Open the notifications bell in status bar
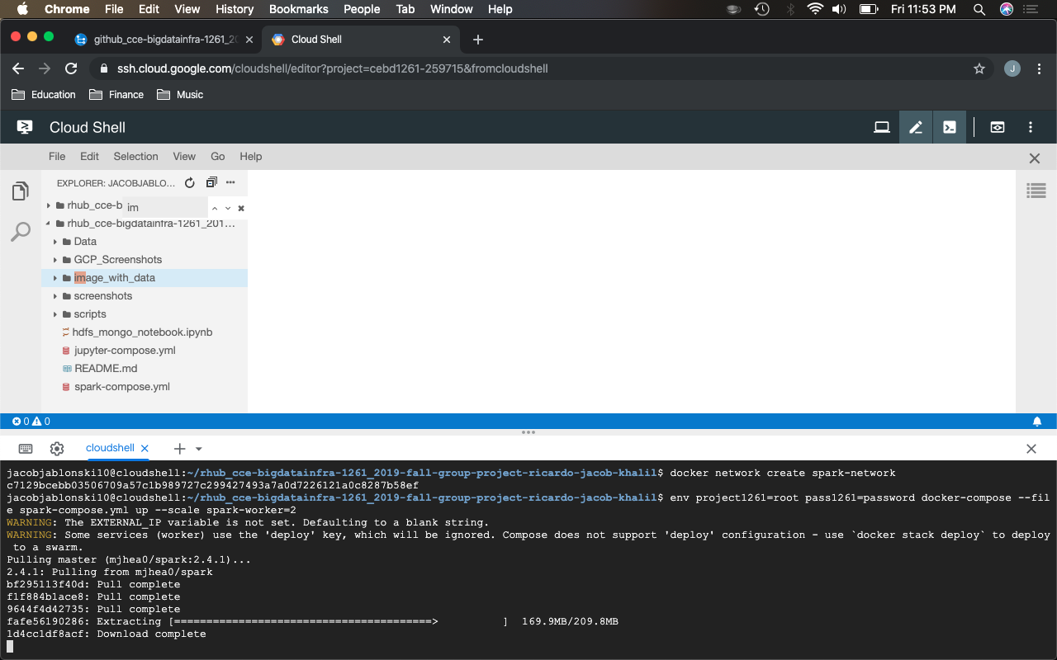 pyautogui.click(x=1037, y=422)
